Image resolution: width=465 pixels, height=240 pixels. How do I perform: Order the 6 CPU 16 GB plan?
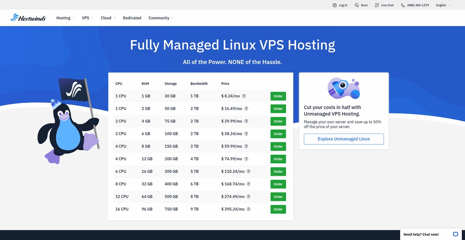click(x=278, y=171)
